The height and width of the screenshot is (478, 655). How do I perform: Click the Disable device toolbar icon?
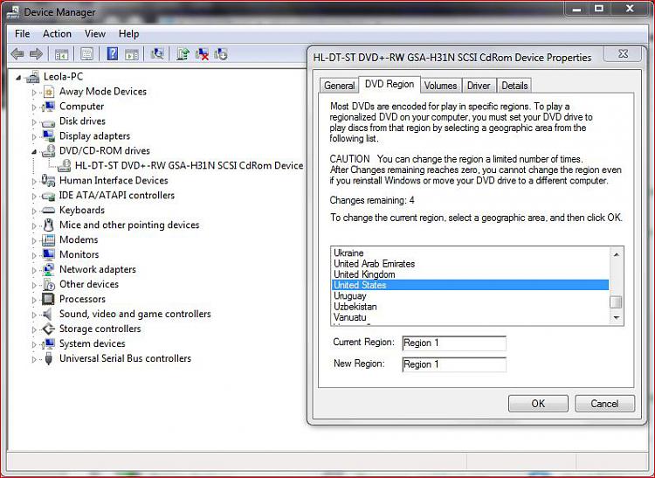click(x=221, y=54)
